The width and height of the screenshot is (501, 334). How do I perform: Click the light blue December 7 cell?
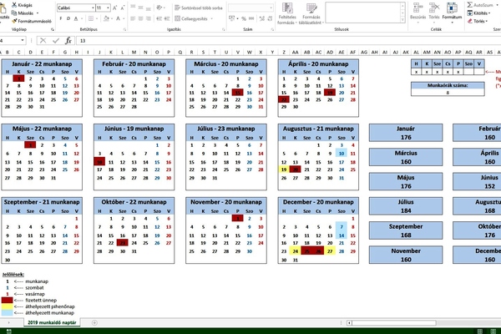pos(342,227)
